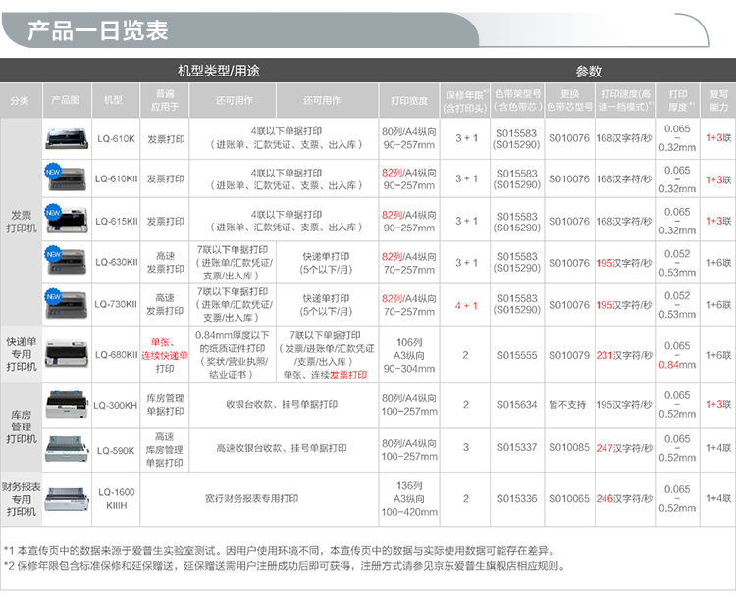The width and height of the screenshot is (736, 607).
Task: Click the 打印宽度 column header
Action: click(409, 100)
